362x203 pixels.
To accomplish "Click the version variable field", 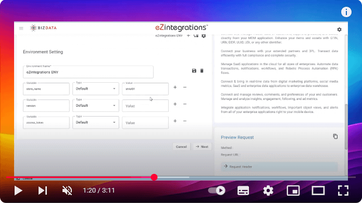I will [x=46, y=106].
